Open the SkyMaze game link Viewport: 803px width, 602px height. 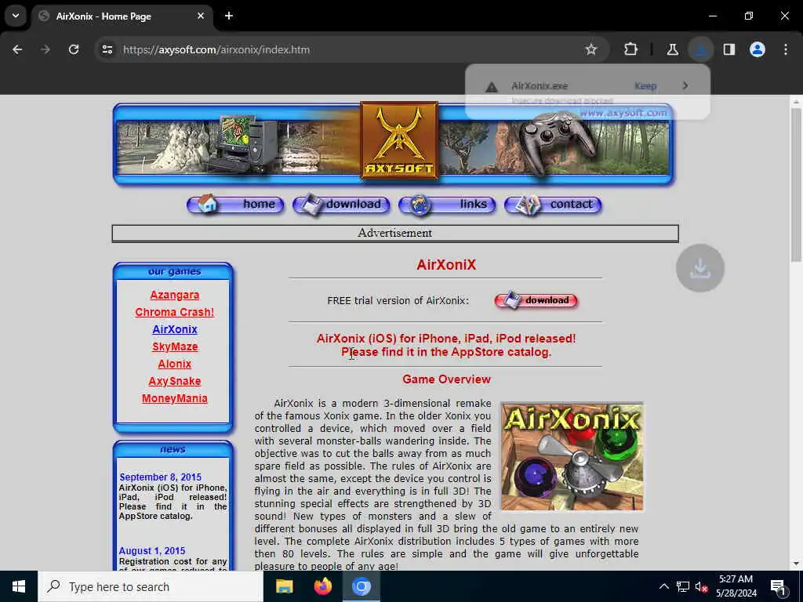tap(175, 346)
